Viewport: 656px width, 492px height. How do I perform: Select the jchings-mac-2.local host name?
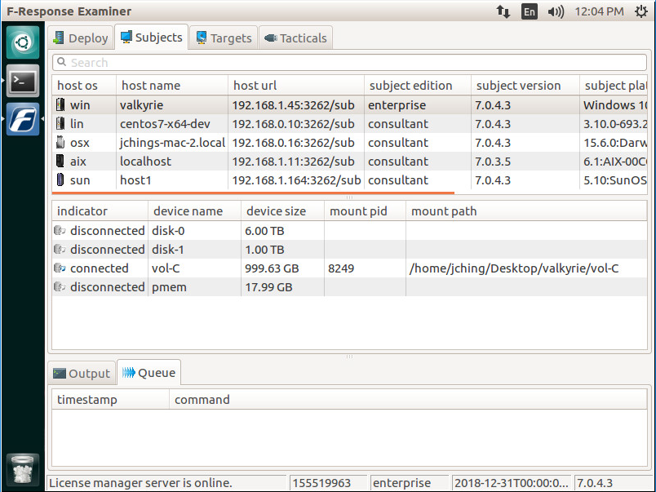[x=172, y=143]
